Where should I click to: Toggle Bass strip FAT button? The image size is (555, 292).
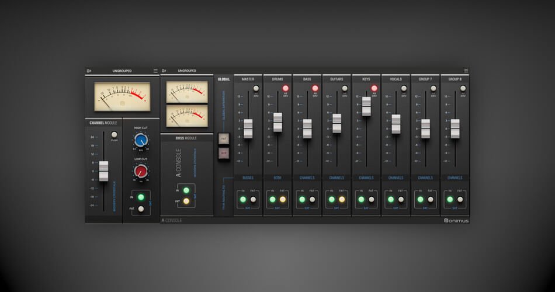coord(312,200)
